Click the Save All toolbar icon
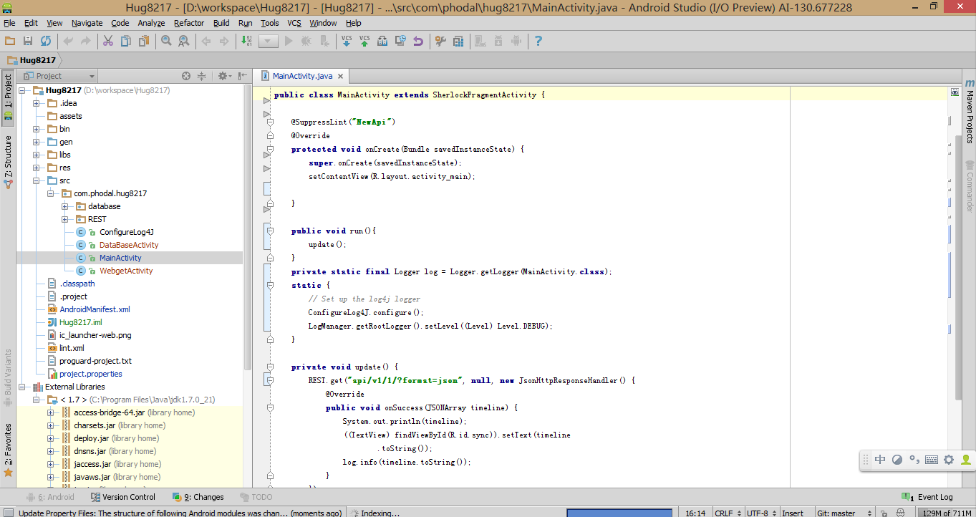Viewport: 976px width, 517px height. pos(27,42)
